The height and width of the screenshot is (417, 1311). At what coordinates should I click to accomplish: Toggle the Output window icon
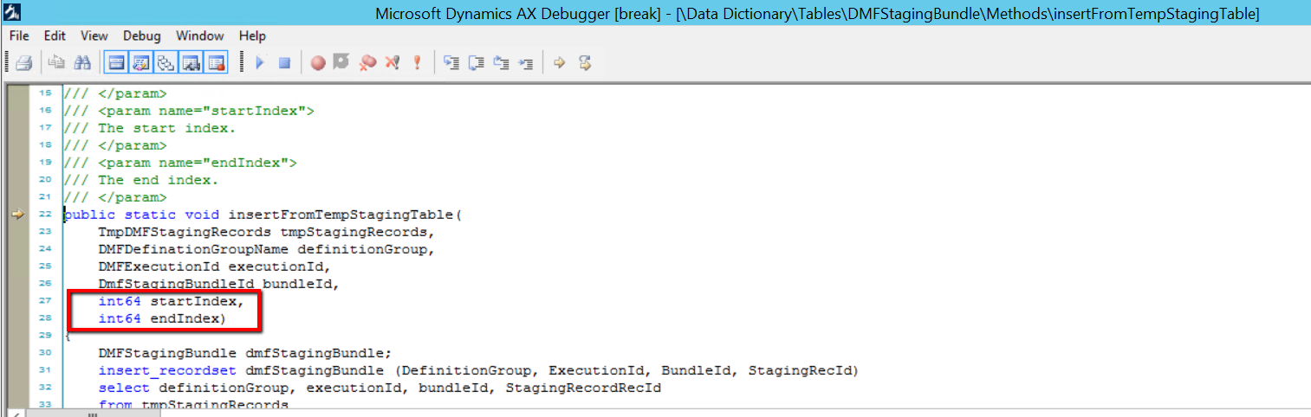(116, 62)
